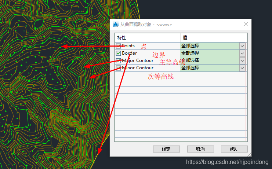Click the 特性 column header
This screenshot has height=169, width=272.
point(147,37)
